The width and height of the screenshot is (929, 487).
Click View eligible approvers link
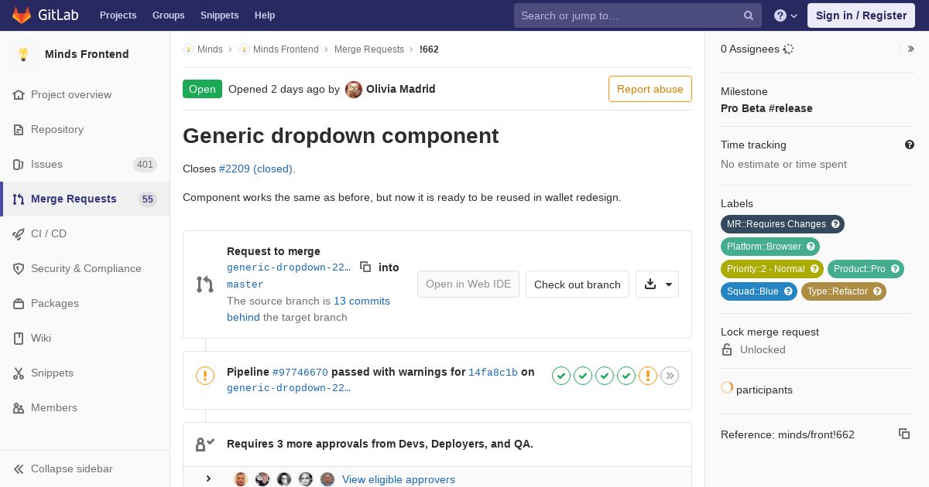coord(399,479)
